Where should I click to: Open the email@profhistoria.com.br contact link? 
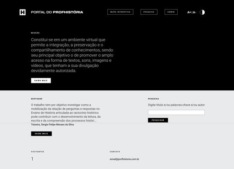124,159
